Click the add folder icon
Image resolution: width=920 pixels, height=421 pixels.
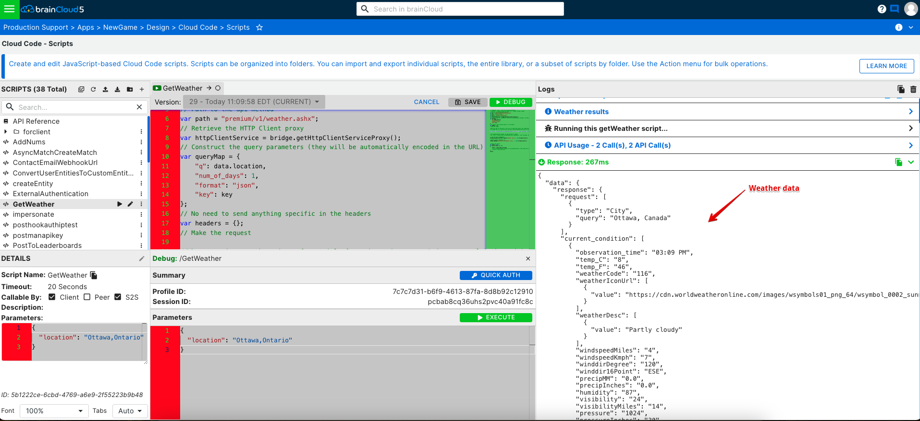(130, 89)
